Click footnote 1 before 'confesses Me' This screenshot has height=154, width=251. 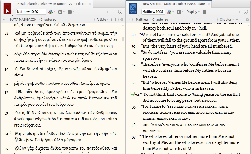point(190,64)
